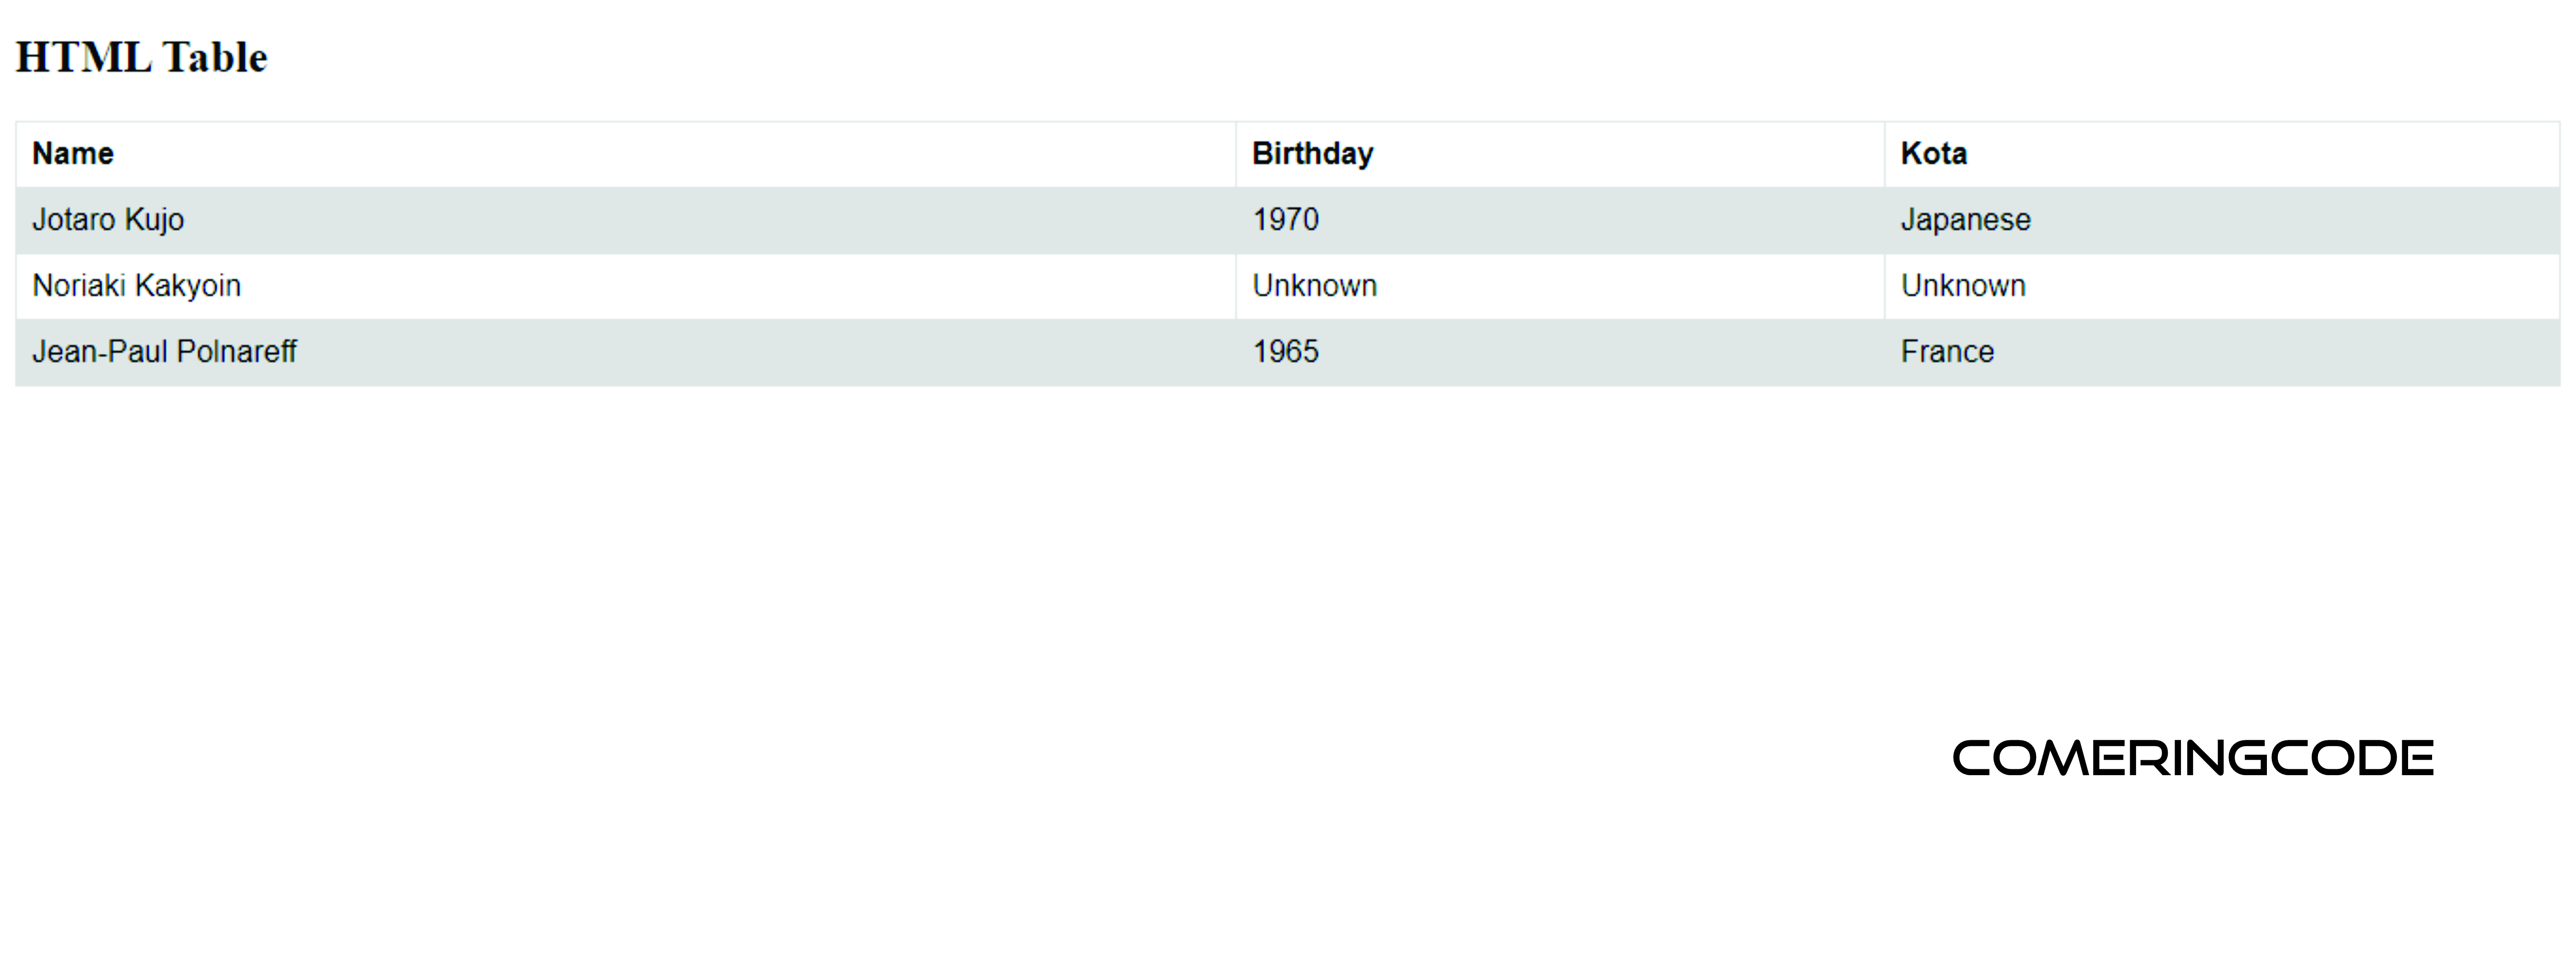The width and height of the screenshot is (2576, 958).
Task: Click Unknown in the Birthday column
Action: click(x=1314, y=286)
